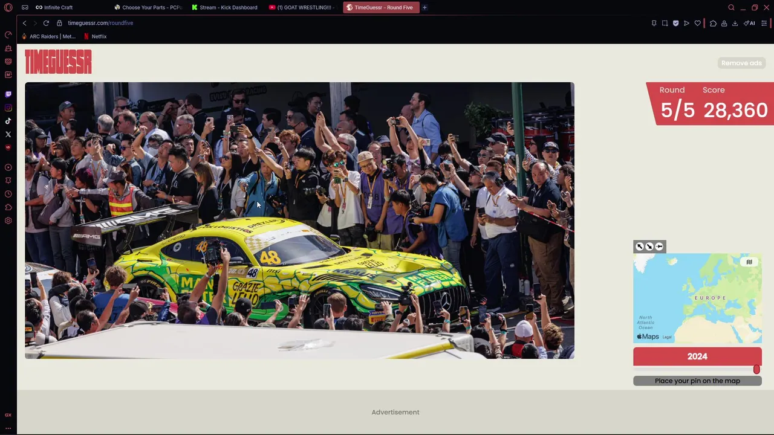
Task: Select the TimeGuessr - Round Five tab
Action: [x=380, y=7]
